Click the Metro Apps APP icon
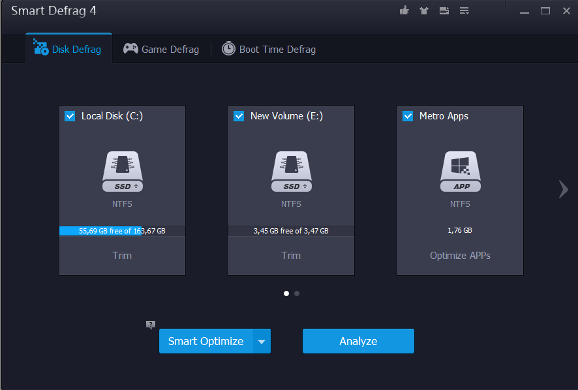 (460, 172)
